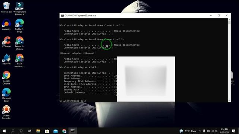Click scroll-up arrow in cmd window

pos(229,20)
